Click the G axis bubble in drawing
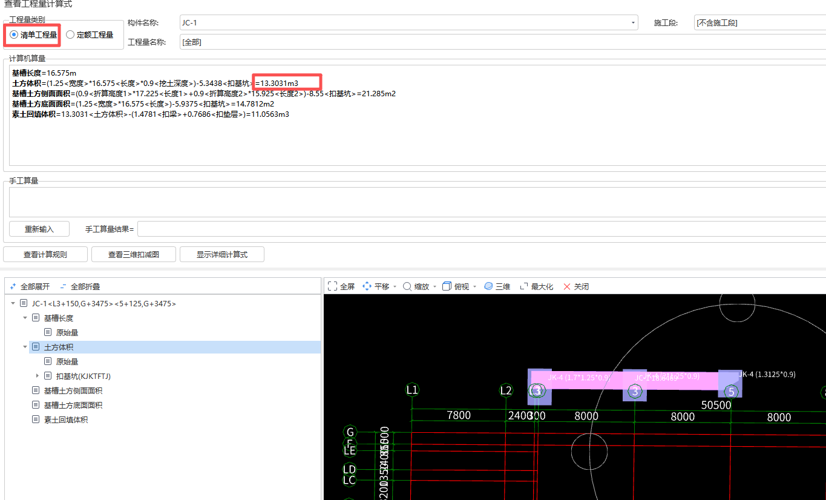 (x=349, y=432)
